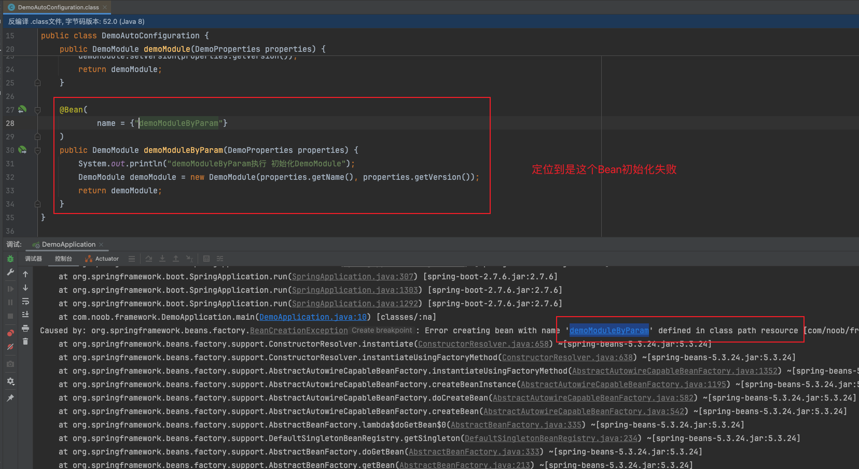Close the DemoApplication debug session tab
The width and height of the screenshot is (859, 469).
101,245
